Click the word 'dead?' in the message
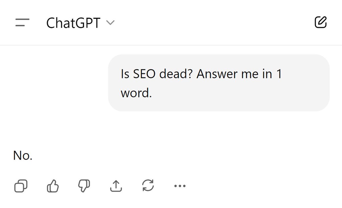The height and width of the screenshot is (208, 342). pyautogui.click(x=175, y=74)
